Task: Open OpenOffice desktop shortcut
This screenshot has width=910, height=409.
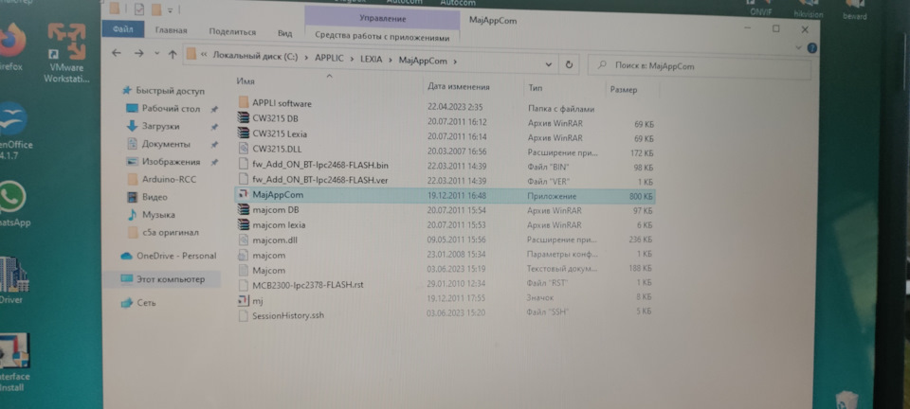Action: click(x=14, y=131)
